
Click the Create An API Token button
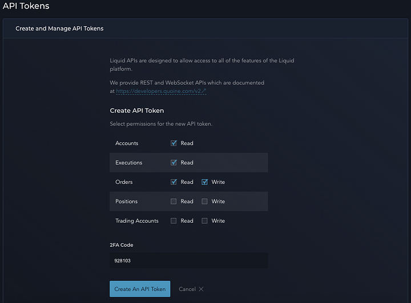[140, 289]
